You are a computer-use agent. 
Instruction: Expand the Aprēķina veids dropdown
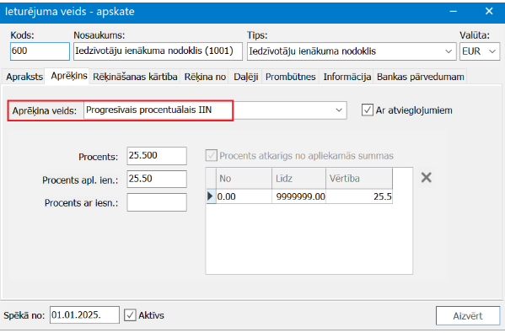339,110
